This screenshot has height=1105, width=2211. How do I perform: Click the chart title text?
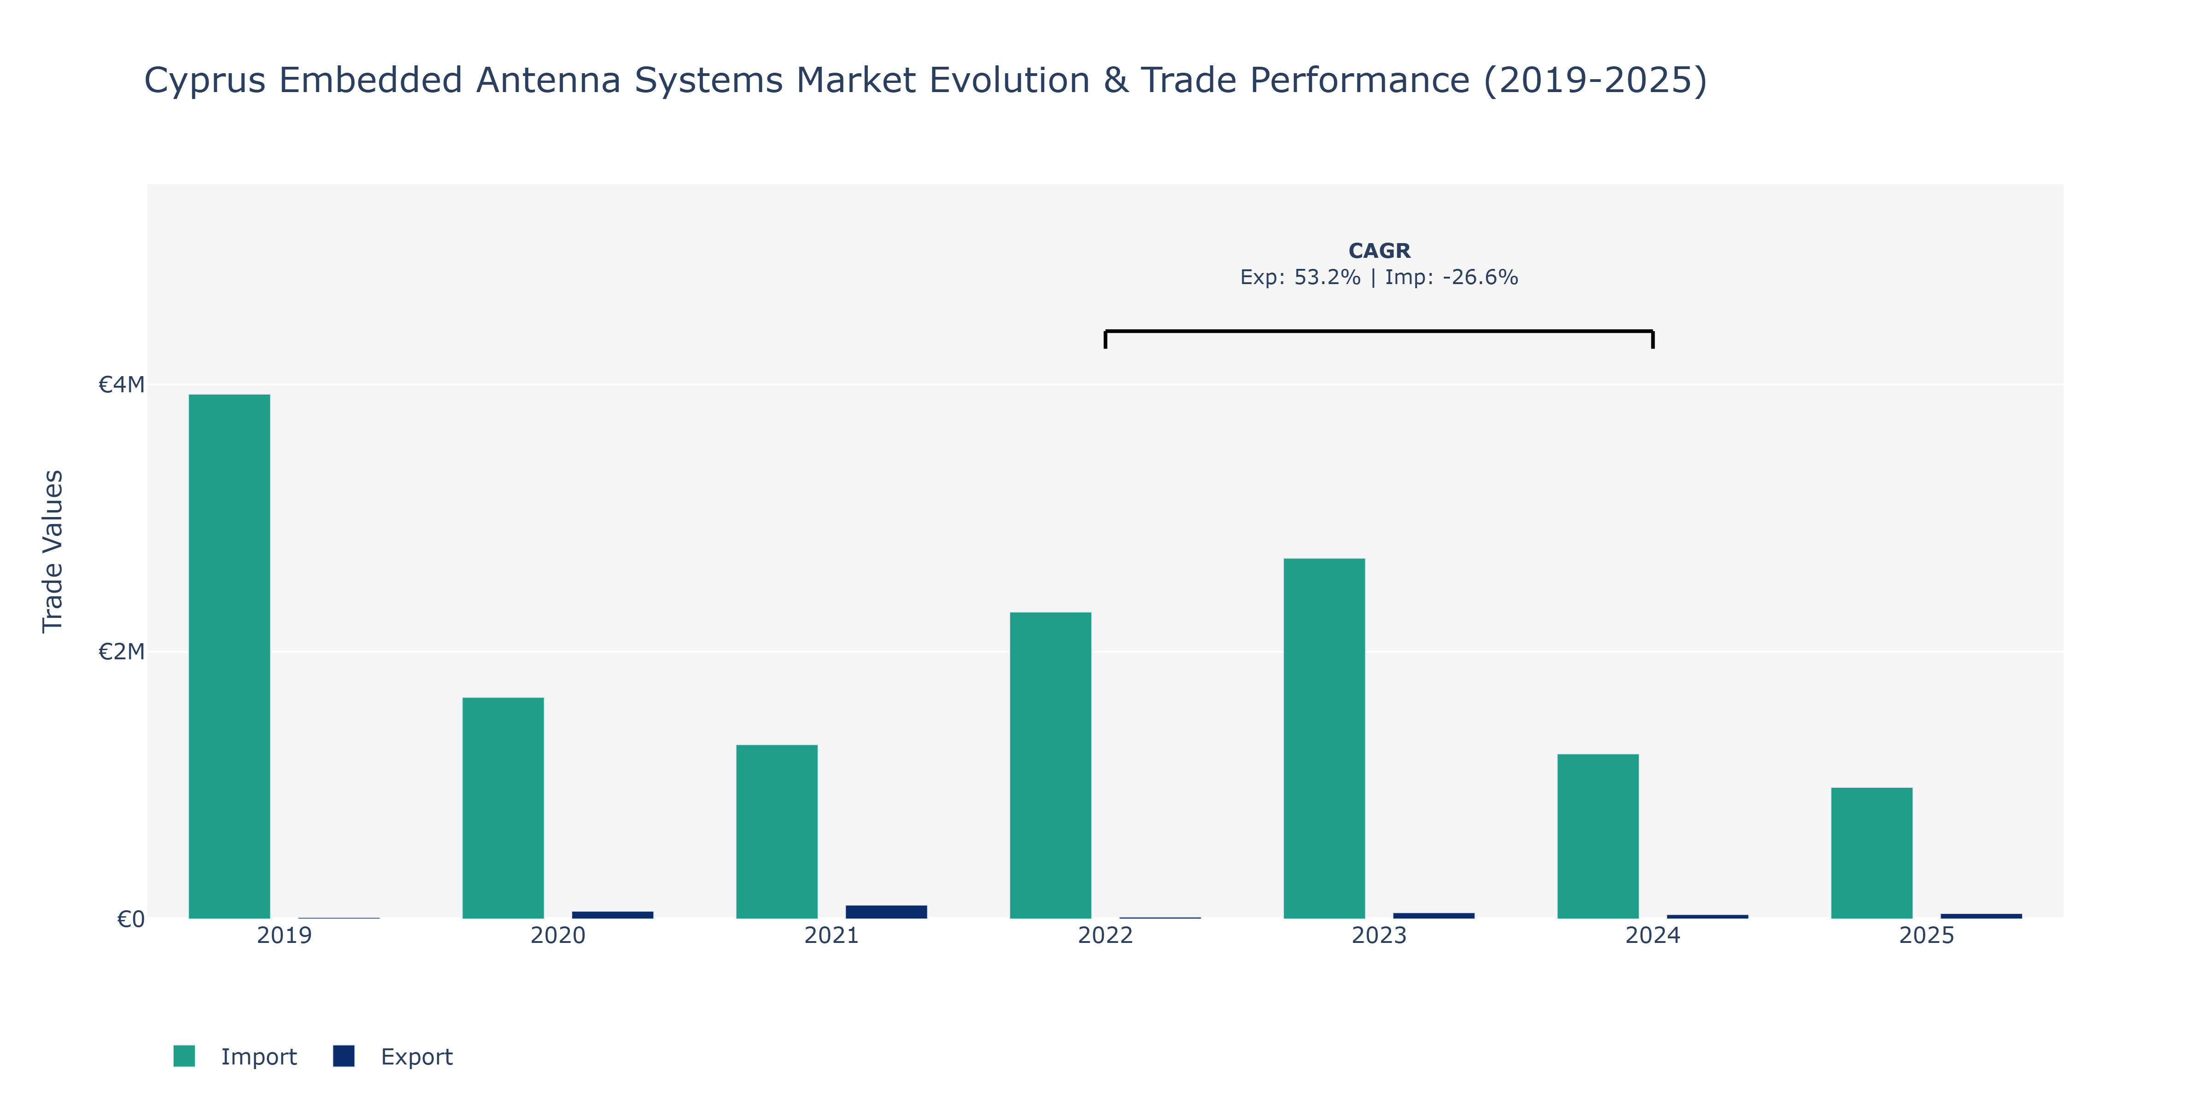click(925, 81)
